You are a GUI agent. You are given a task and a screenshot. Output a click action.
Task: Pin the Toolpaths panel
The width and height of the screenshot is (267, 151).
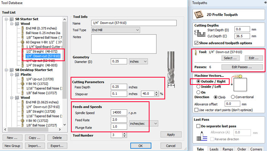click(x=265, y=3)
